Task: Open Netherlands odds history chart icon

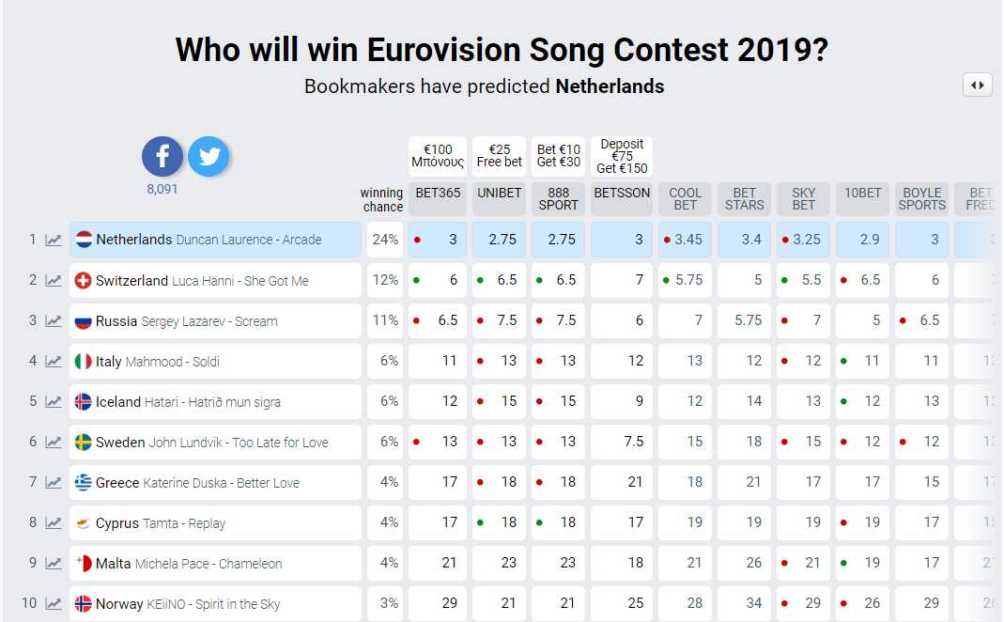Action: tap(54, 241)
